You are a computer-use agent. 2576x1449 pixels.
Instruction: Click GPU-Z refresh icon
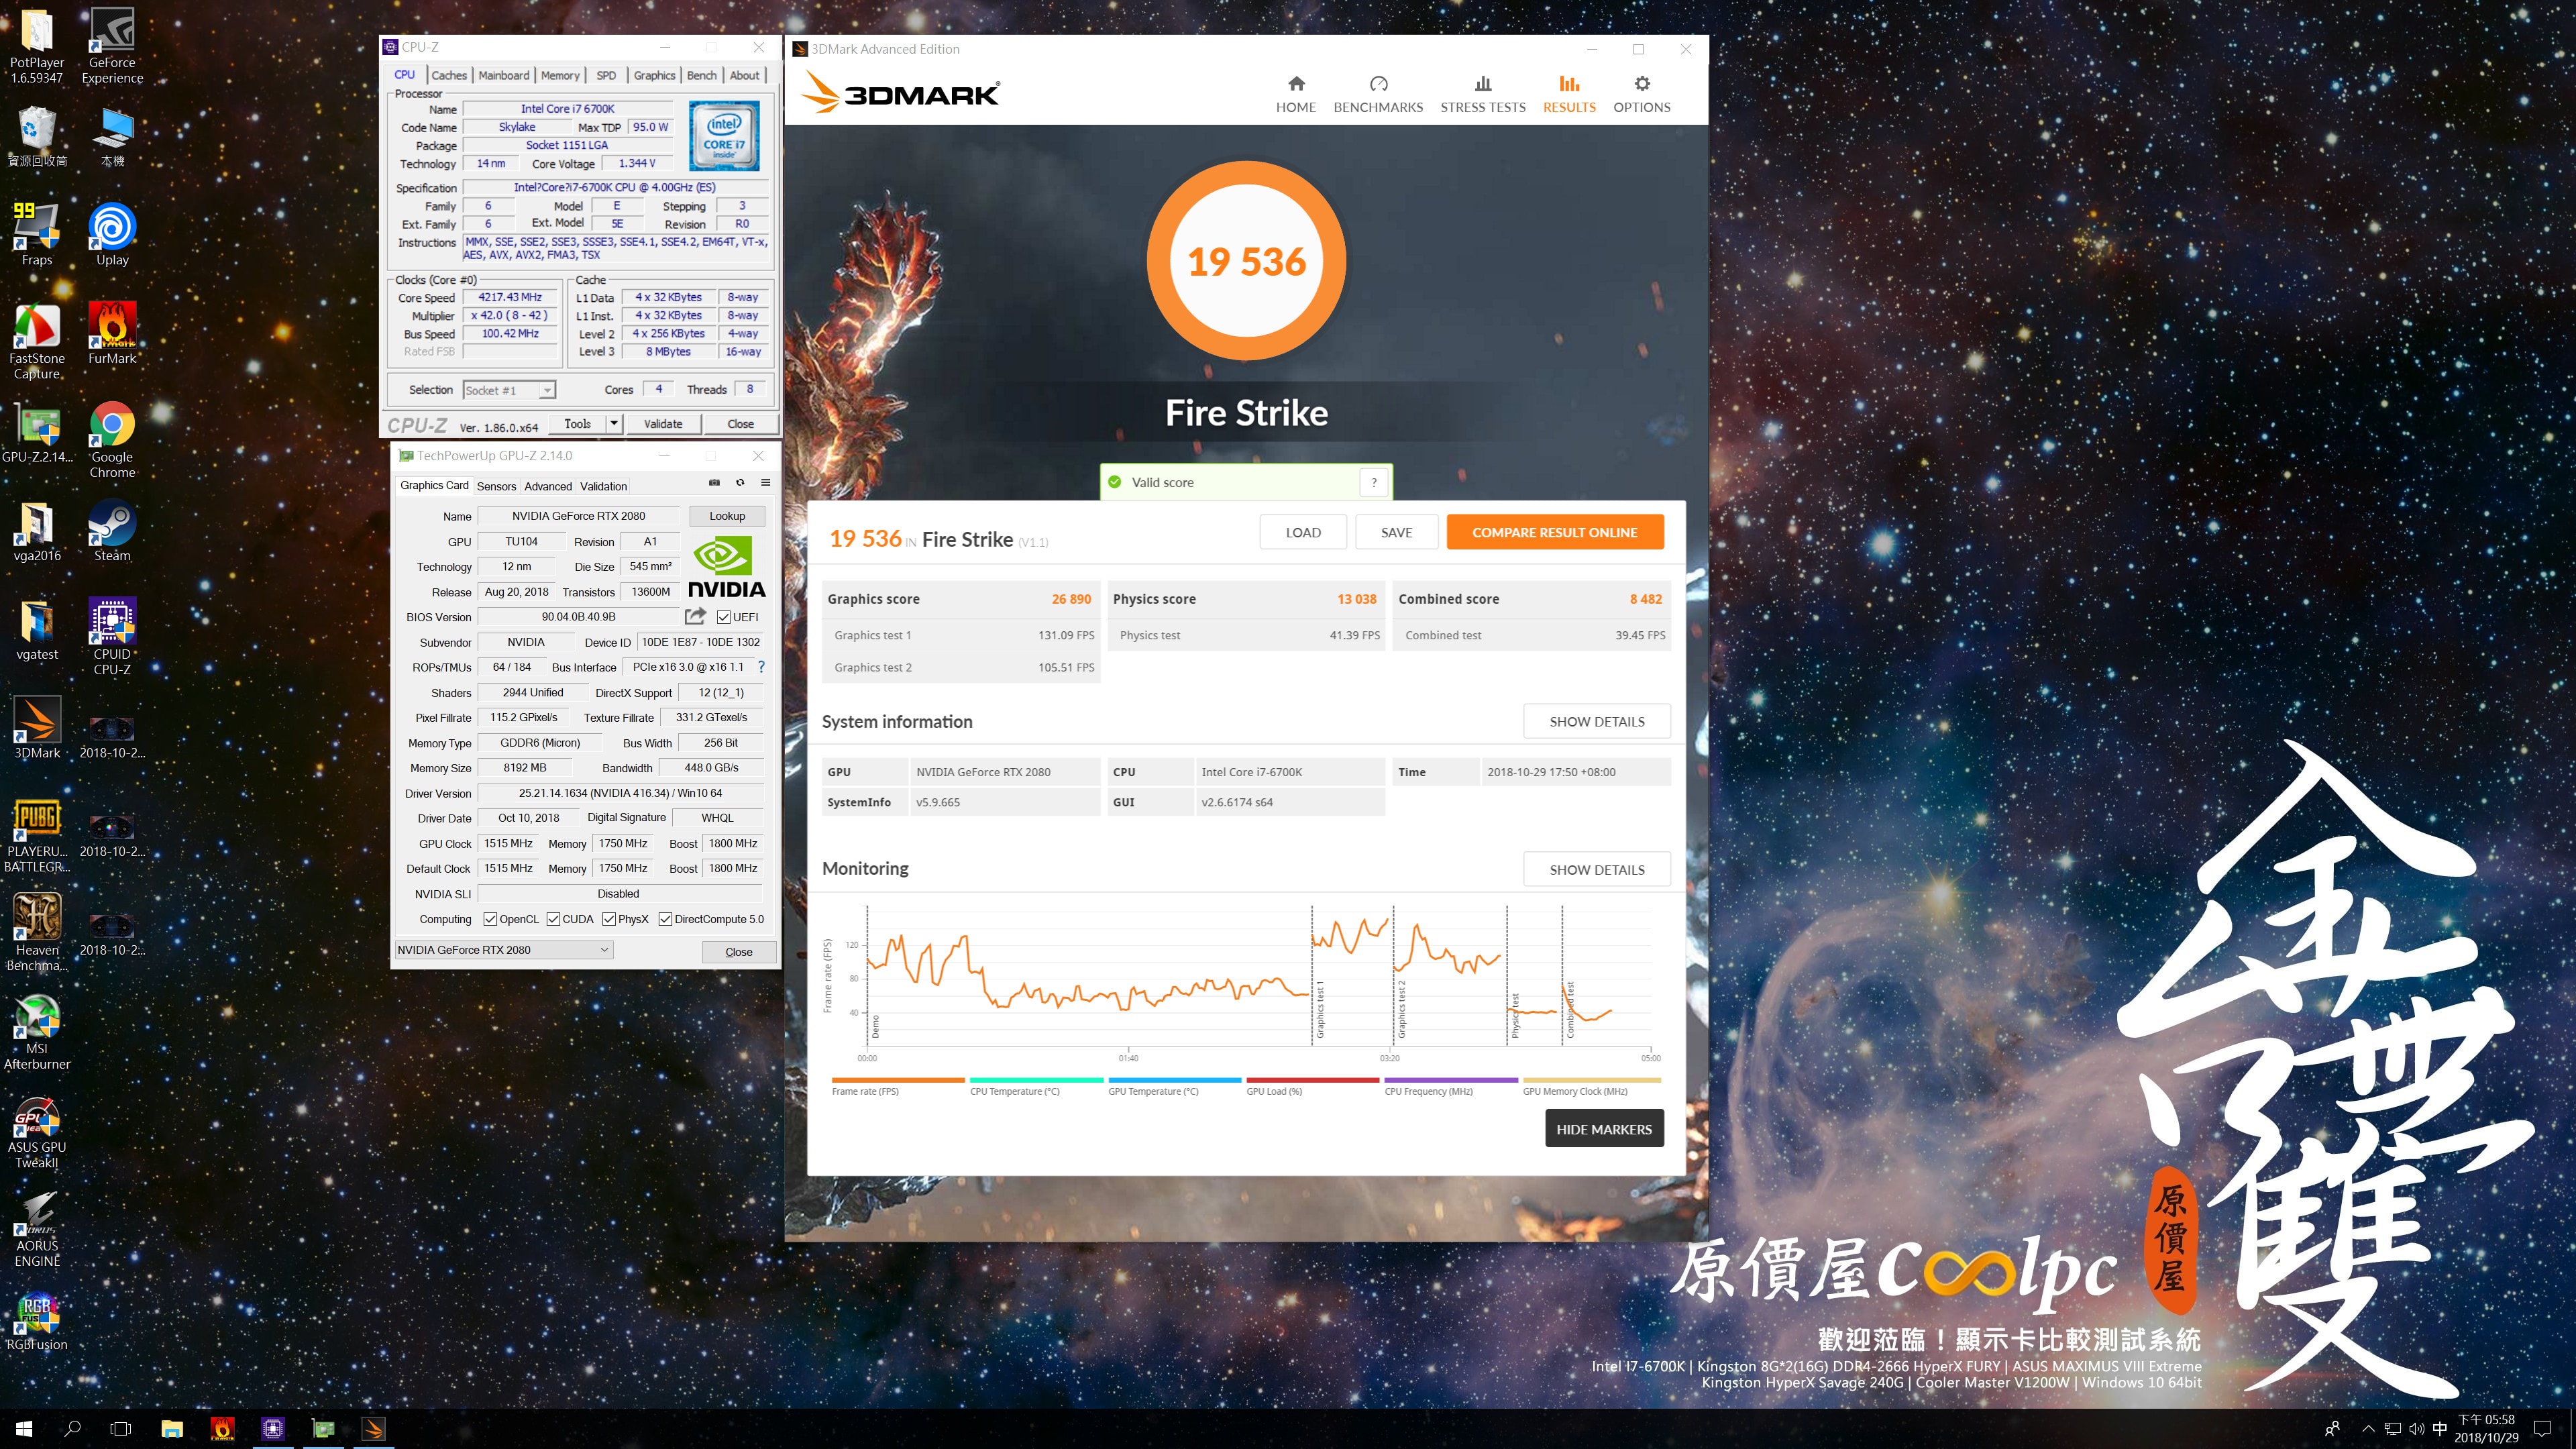coord(740,482)
